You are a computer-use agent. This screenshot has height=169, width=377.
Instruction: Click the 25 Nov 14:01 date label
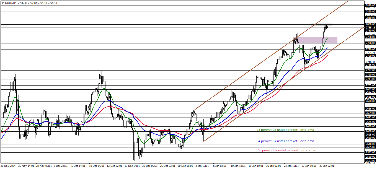click(26, 166)
